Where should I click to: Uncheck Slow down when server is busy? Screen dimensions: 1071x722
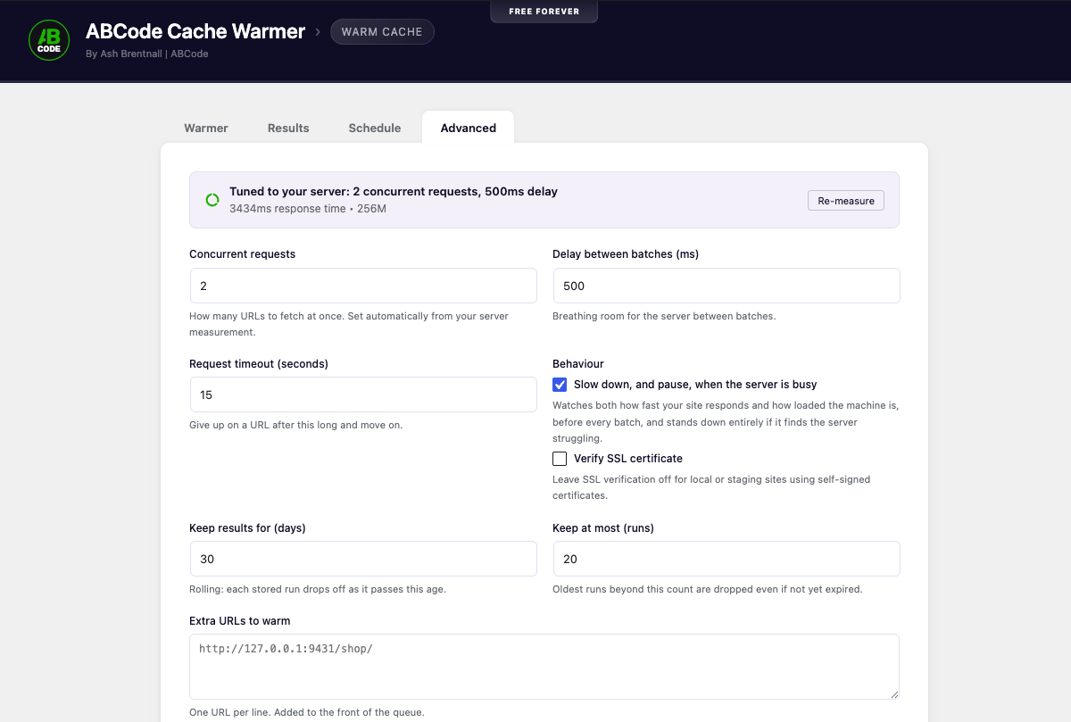pyautogui.click(x=560, y=385)
